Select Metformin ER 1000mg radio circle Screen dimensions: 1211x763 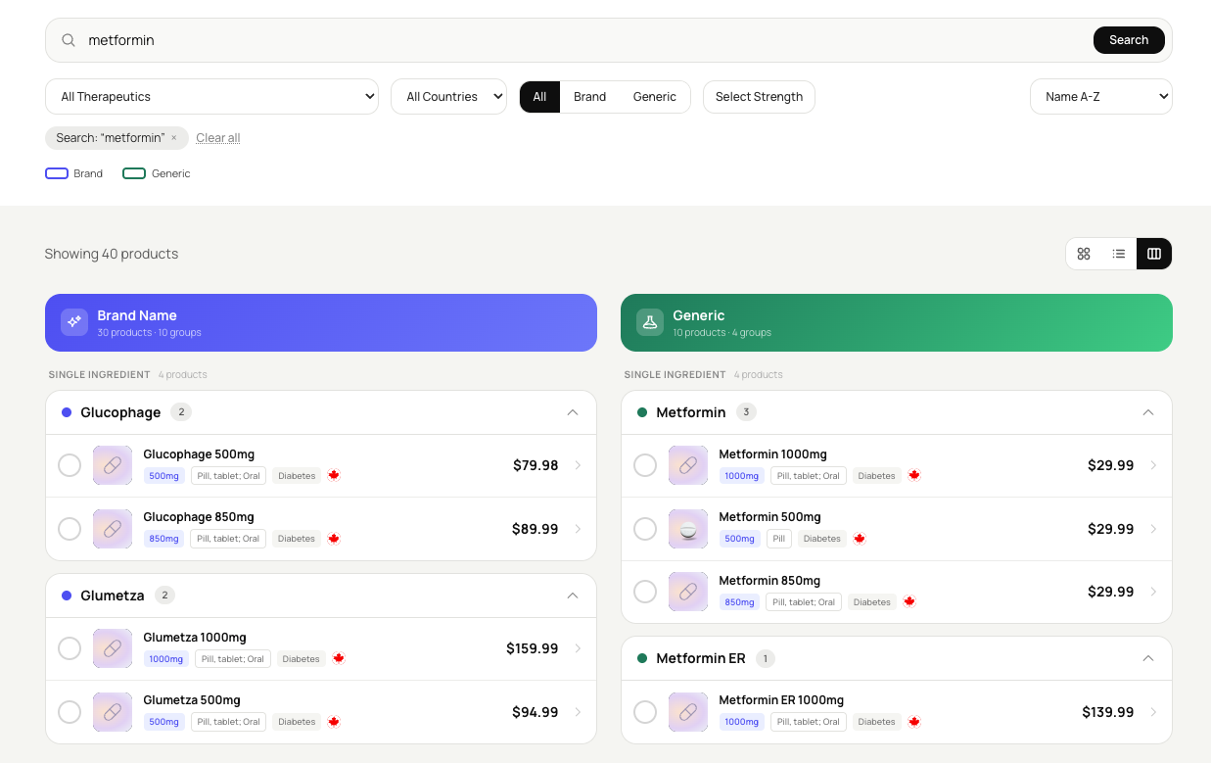click(645, 712)
